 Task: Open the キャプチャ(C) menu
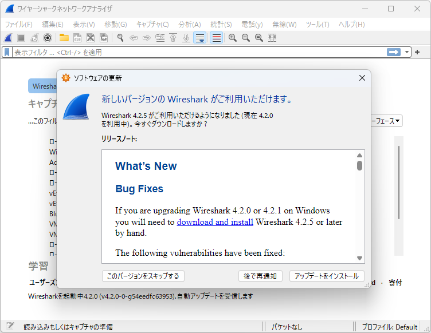[x=152, y=25]
